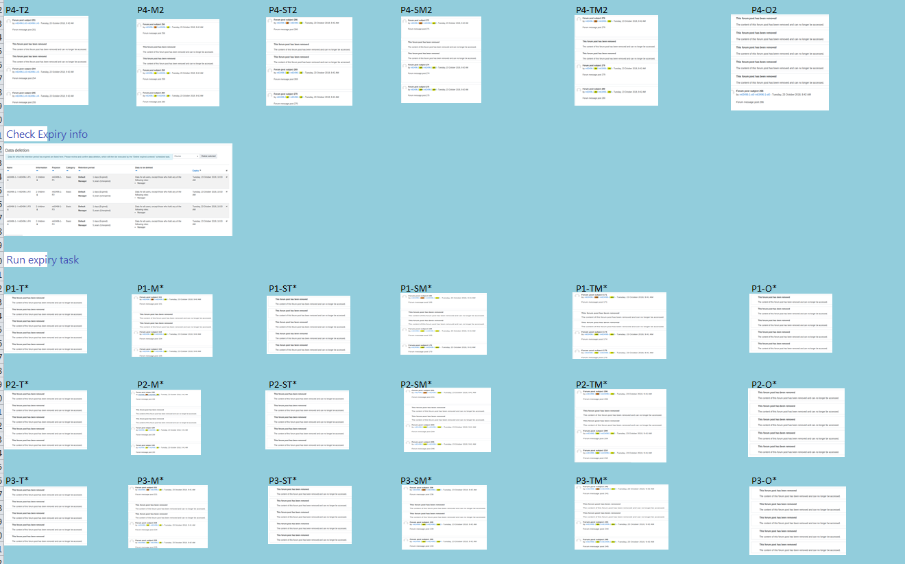The width and height of the screenshot is (905, 564).
Task: Select the forum screenshot under P1-T*
Action: coord(46,324)
